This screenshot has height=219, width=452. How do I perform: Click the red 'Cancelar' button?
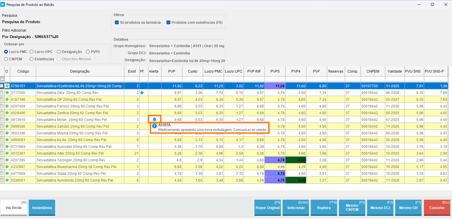point(437,208)
